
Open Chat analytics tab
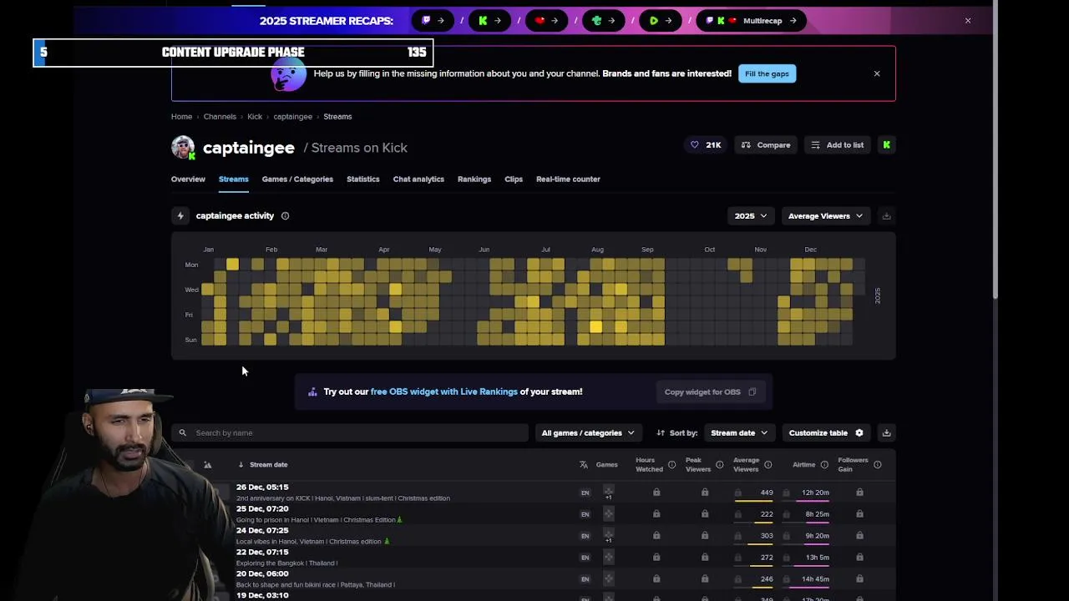point(418,179)
